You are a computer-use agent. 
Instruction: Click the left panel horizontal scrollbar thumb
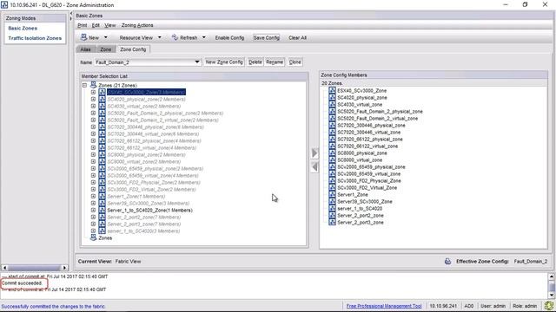(x=34, y=268)
